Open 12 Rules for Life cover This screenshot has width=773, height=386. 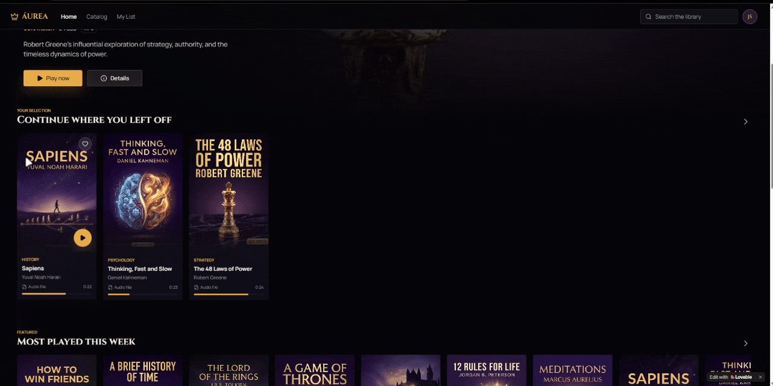487,370
